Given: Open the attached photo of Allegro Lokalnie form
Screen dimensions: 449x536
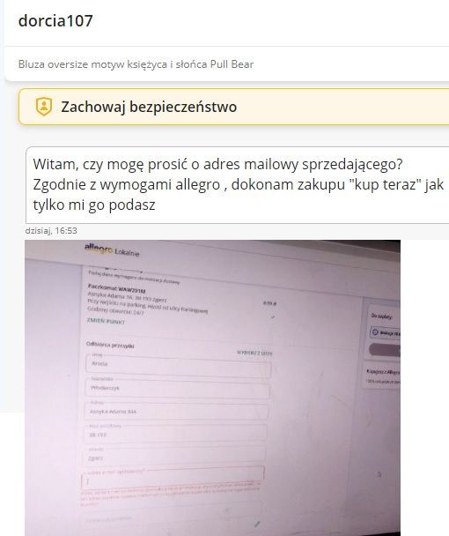Looking at the screenshot, I should coord(212,388).
